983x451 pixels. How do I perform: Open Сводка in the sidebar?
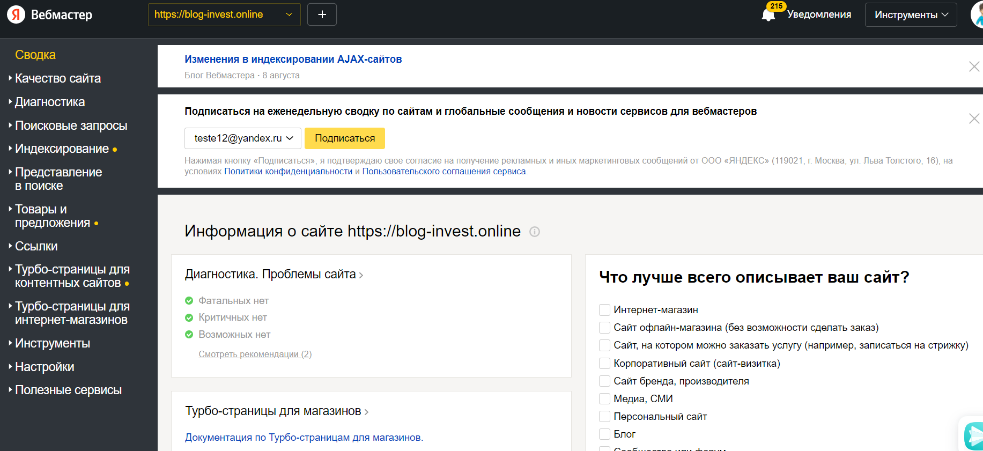35,55
